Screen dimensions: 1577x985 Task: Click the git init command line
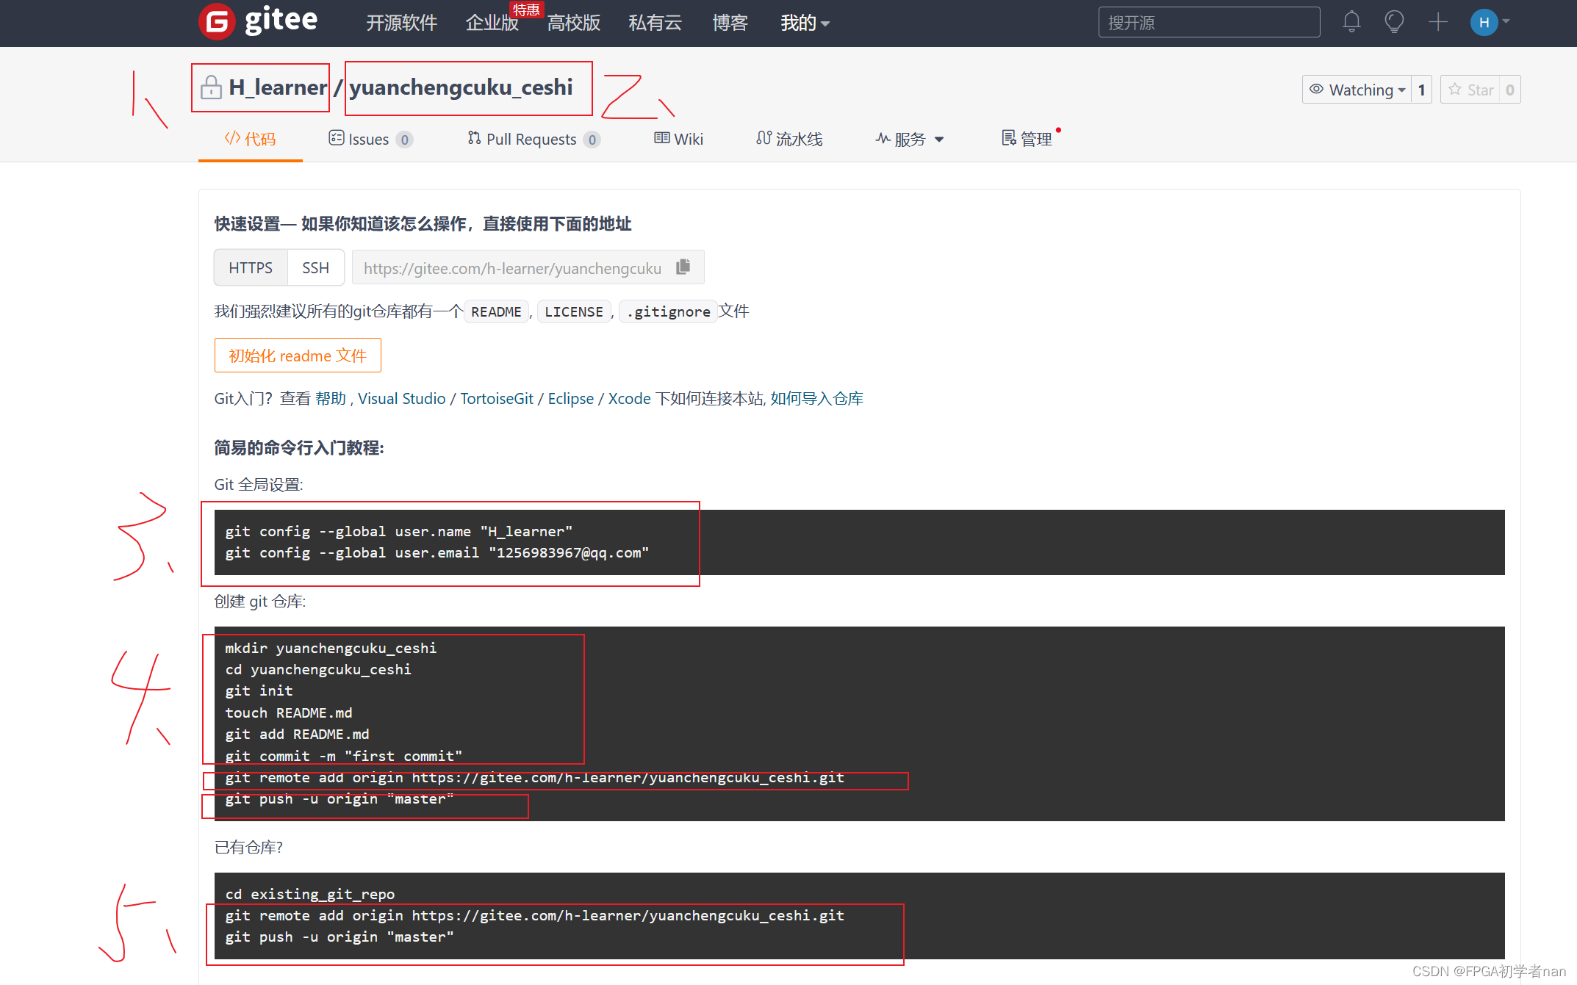click(259, 690)
